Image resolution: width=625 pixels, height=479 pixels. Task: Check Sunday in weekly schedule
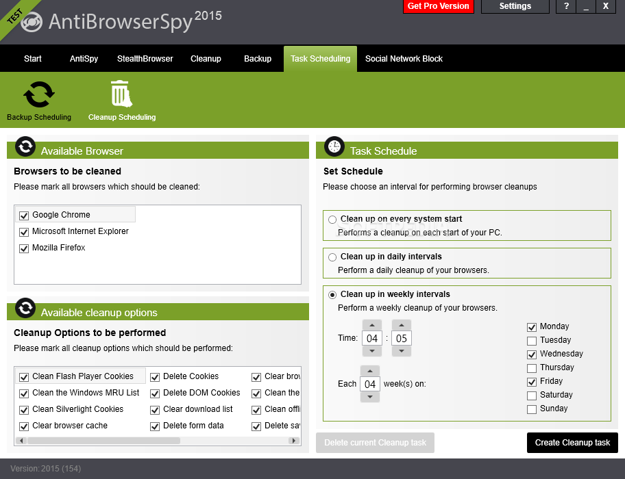click(x=532, y=409)
